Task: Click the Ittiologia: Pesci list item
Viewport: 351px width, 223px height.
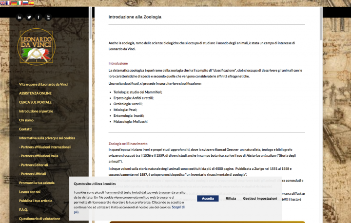Action: click(x=125, y=110)
